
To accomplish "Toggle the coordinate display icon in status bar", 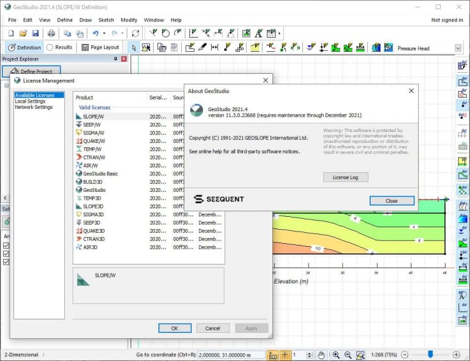I will click(x=273, y=355).
